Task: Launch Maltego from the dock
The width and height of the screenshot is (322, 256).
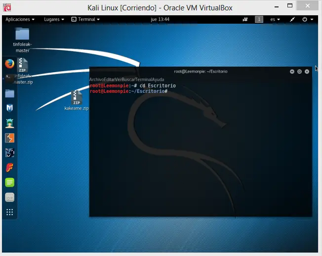Action: [10, 153]
